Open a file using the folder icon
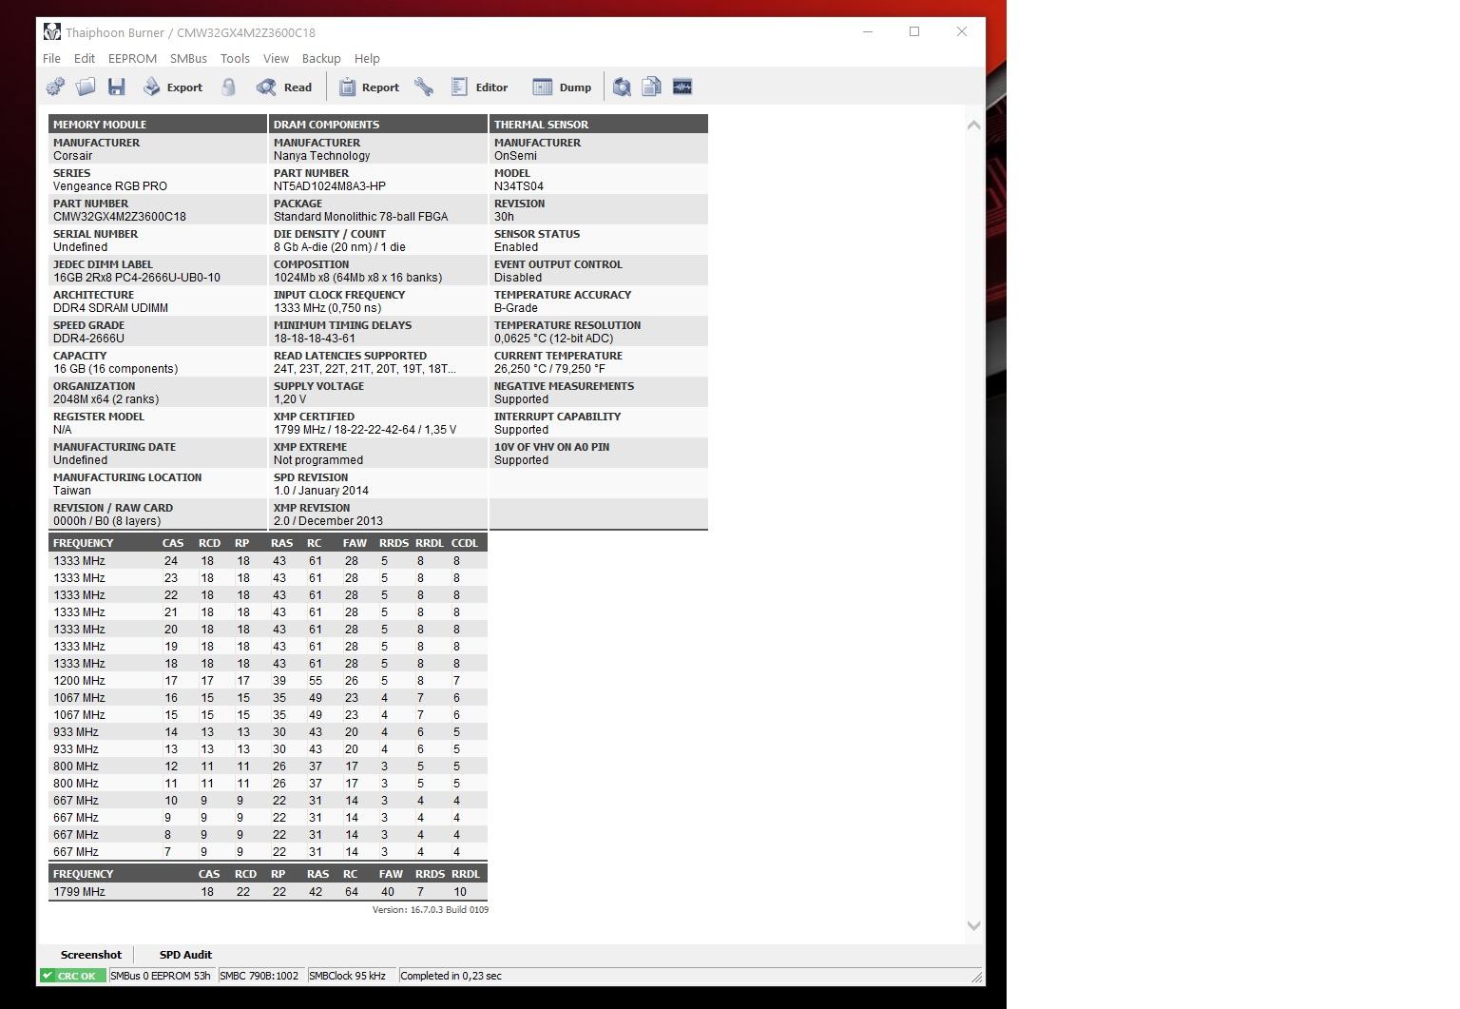 pos(86,87)
